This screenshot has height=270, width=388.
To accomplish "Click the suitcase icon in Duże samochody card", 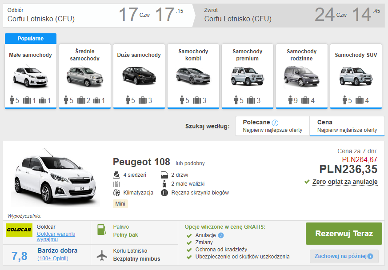I will click(x=143, y=100).
